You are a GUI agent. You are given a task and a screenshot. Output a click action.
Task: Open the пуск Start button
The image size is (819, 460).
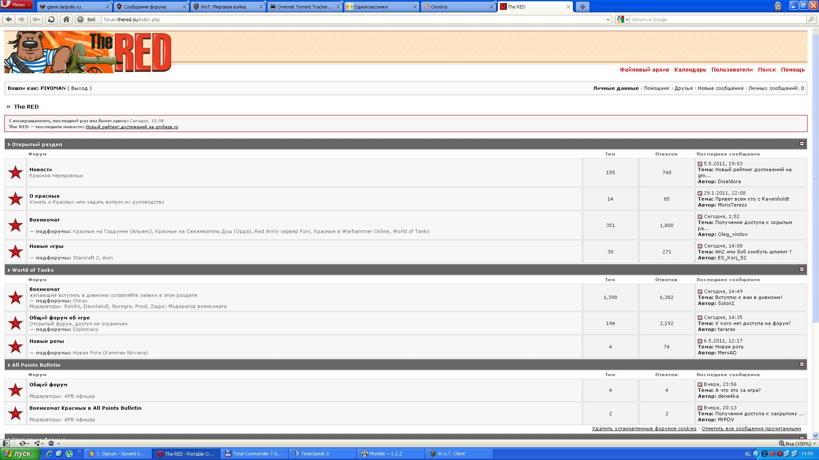pyautogui.click(x=20, y=454)
